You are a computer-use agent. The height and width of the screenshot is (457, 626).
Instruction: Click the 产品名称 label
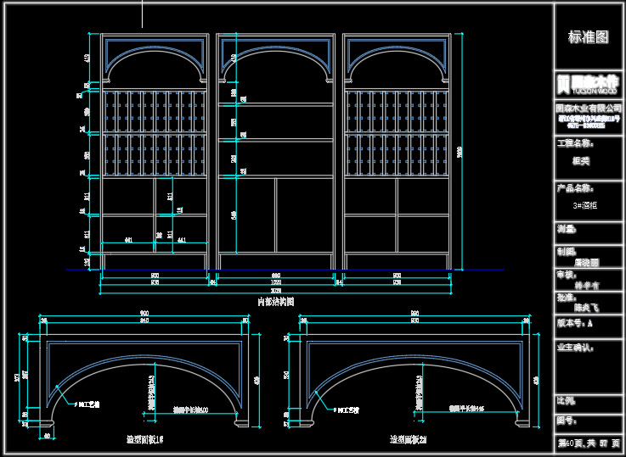(x=575, y=188)
